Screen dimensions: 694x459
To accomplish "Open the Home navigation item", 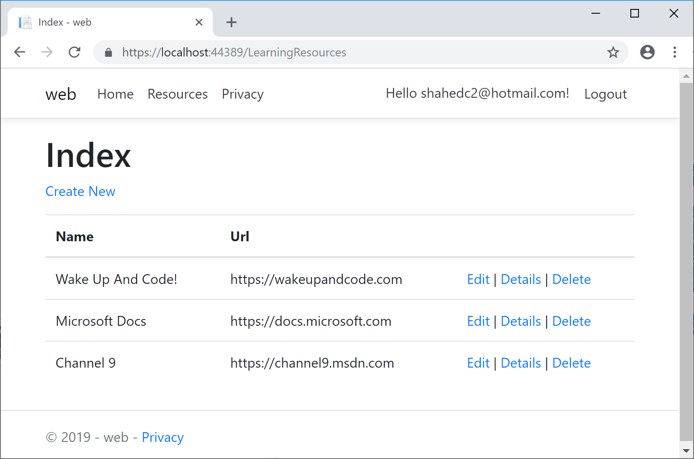I will click(115, 94).
